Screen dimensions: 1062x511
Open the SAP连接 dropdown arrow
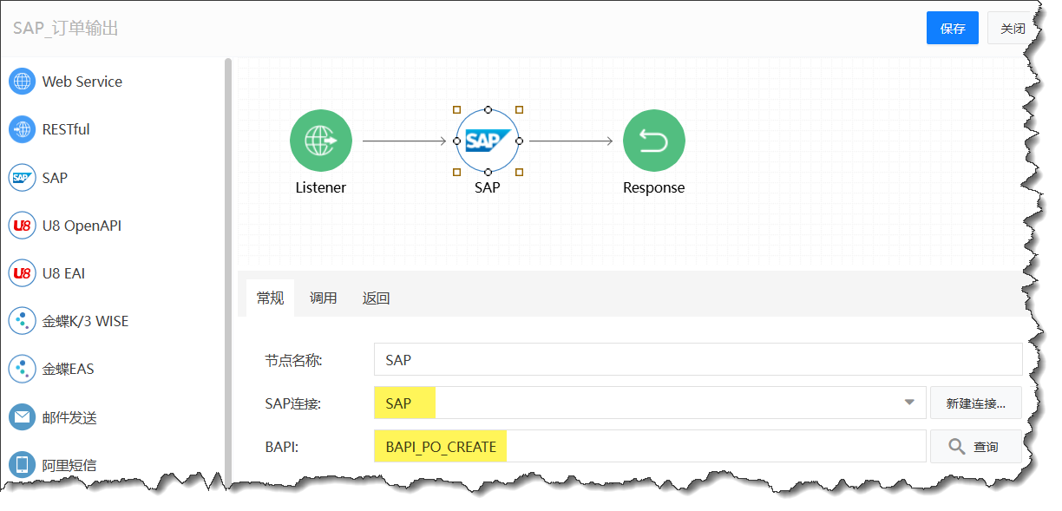point(909,403)
